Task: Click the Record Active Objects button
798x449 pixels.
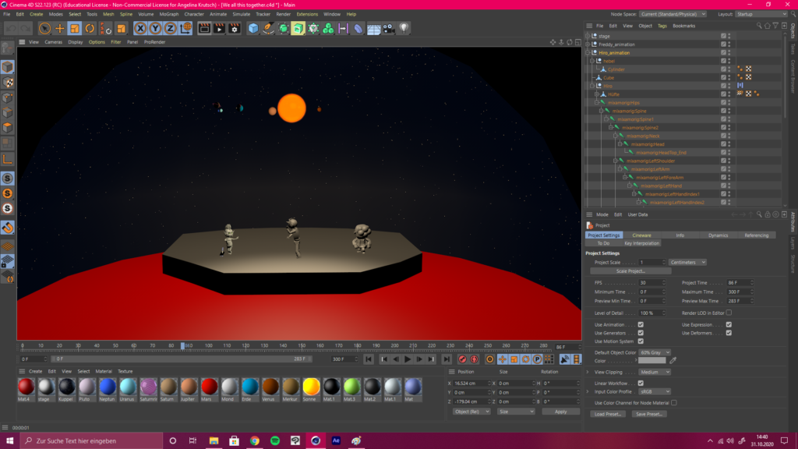Action: (462, 359)
